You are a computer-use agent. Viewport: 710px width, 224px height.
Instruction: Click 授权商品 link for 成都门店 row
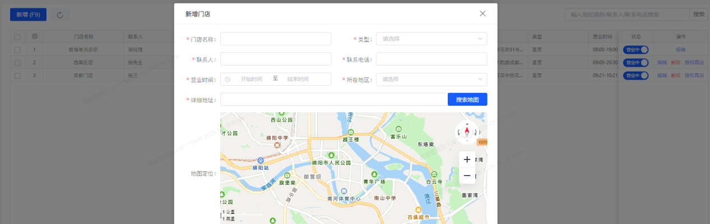694,75
